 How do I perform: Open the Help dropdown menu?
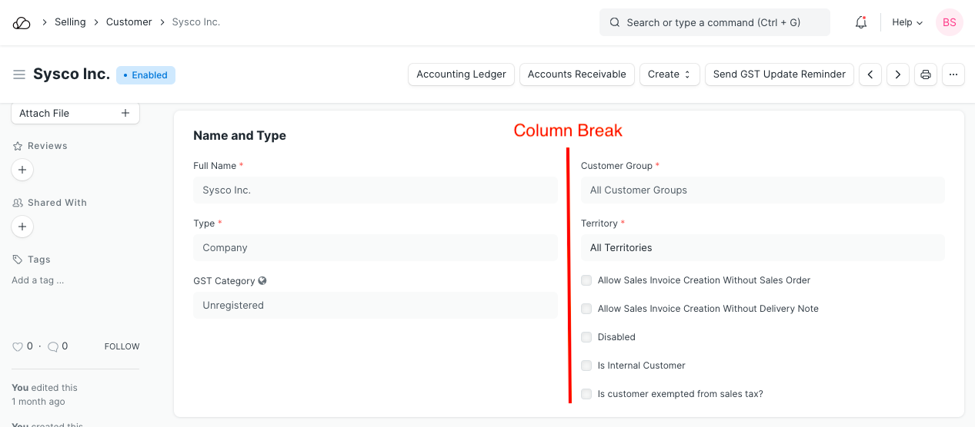[907, 22]
